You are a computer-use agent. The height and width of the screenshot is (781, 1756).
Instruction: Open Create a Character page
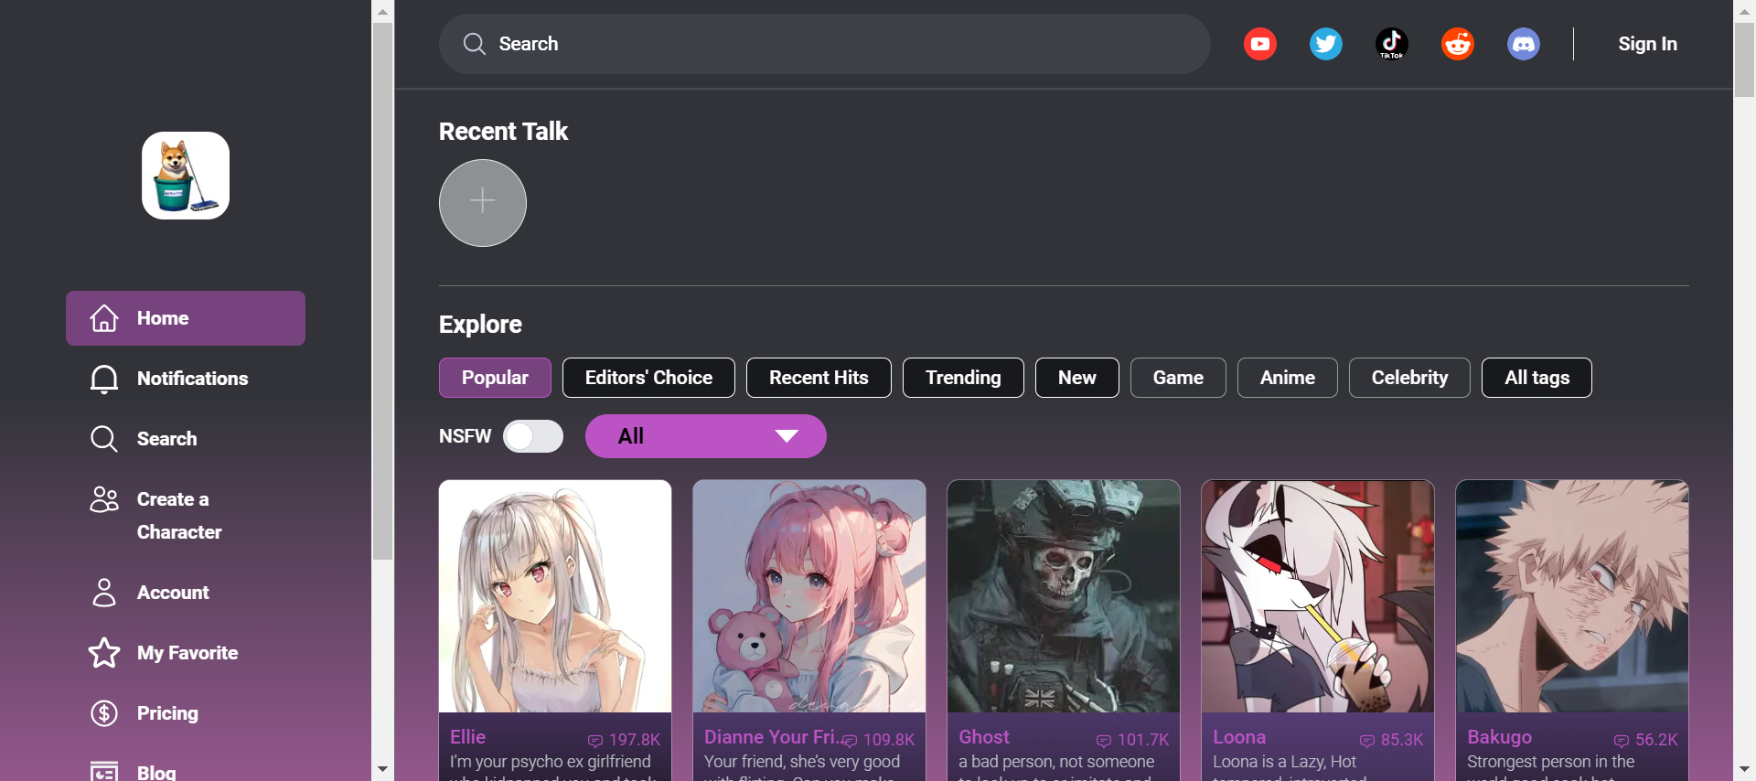coord(186,516)
